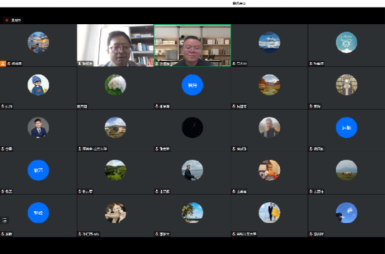Image resolution: width=385 pixels, height=254 pixels.
Task: Click muted mic icon of cattle grassland participant
Action: coord(311,191)
